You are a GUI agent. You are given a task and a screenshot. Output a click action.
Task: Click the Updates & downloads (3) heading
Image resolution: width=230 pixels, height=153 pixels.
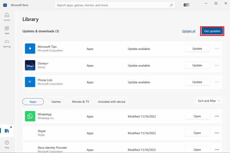(x=41, y=31)
